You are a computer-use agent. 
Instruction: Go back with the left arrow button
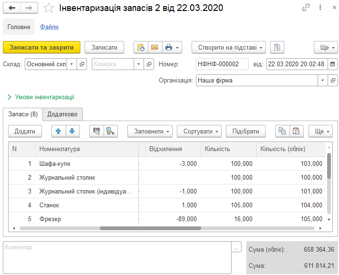[12, 8]
